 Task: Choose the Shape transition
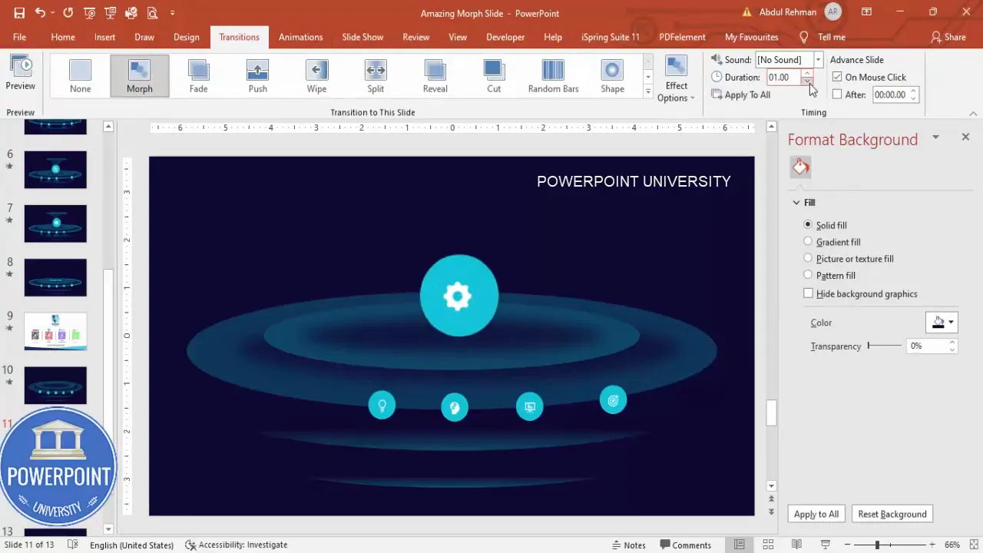tap(612, 76)
